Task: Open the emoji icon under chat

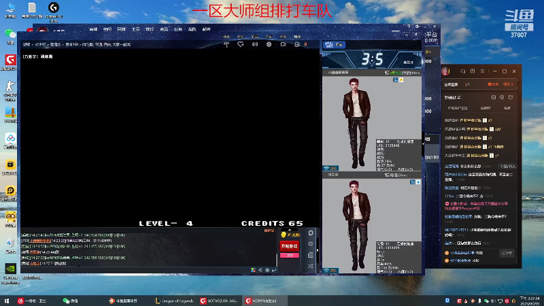Action: click(267, 270)
